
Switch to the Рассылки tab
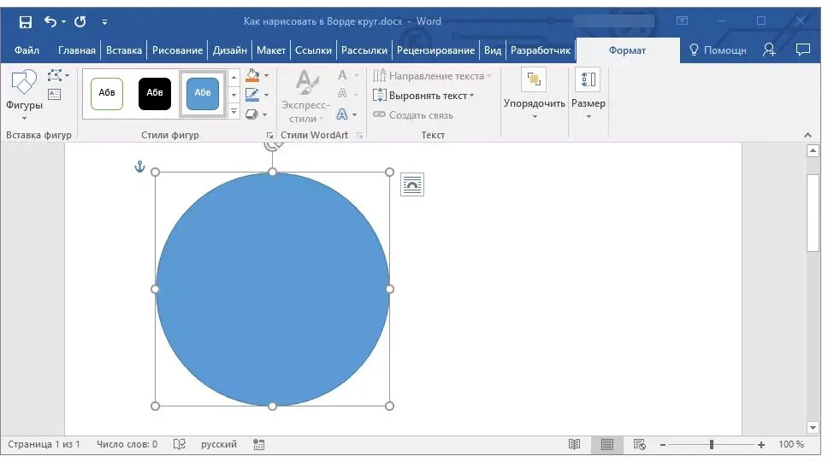364,50
